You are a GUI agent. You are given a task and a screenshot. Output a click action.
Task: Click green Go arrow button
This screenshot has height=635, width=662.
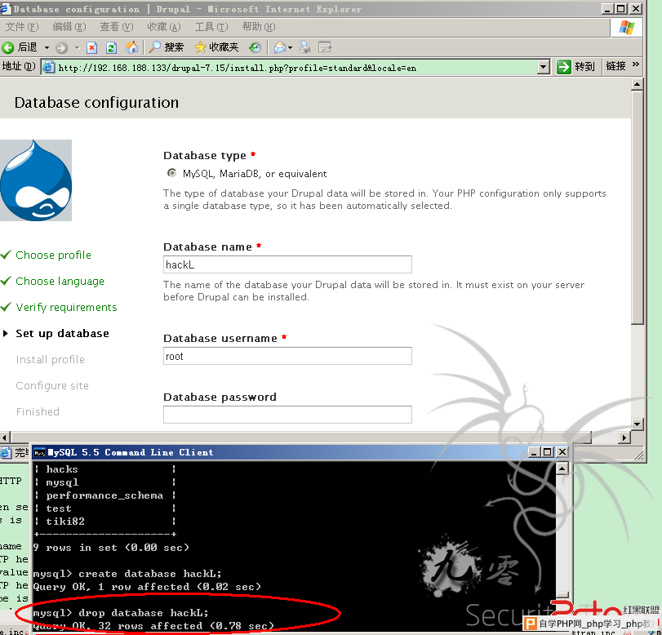[x=563, y=67]
